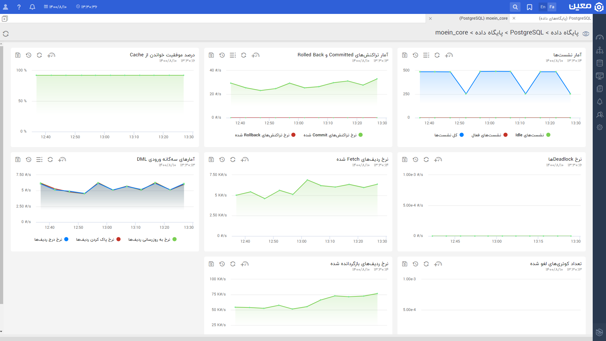
Task: Refresh the DML triple statistics chart
Action: click(x=50, y=159)
